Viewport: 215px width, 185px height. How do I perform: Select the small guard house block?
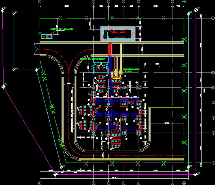[47, 37]
